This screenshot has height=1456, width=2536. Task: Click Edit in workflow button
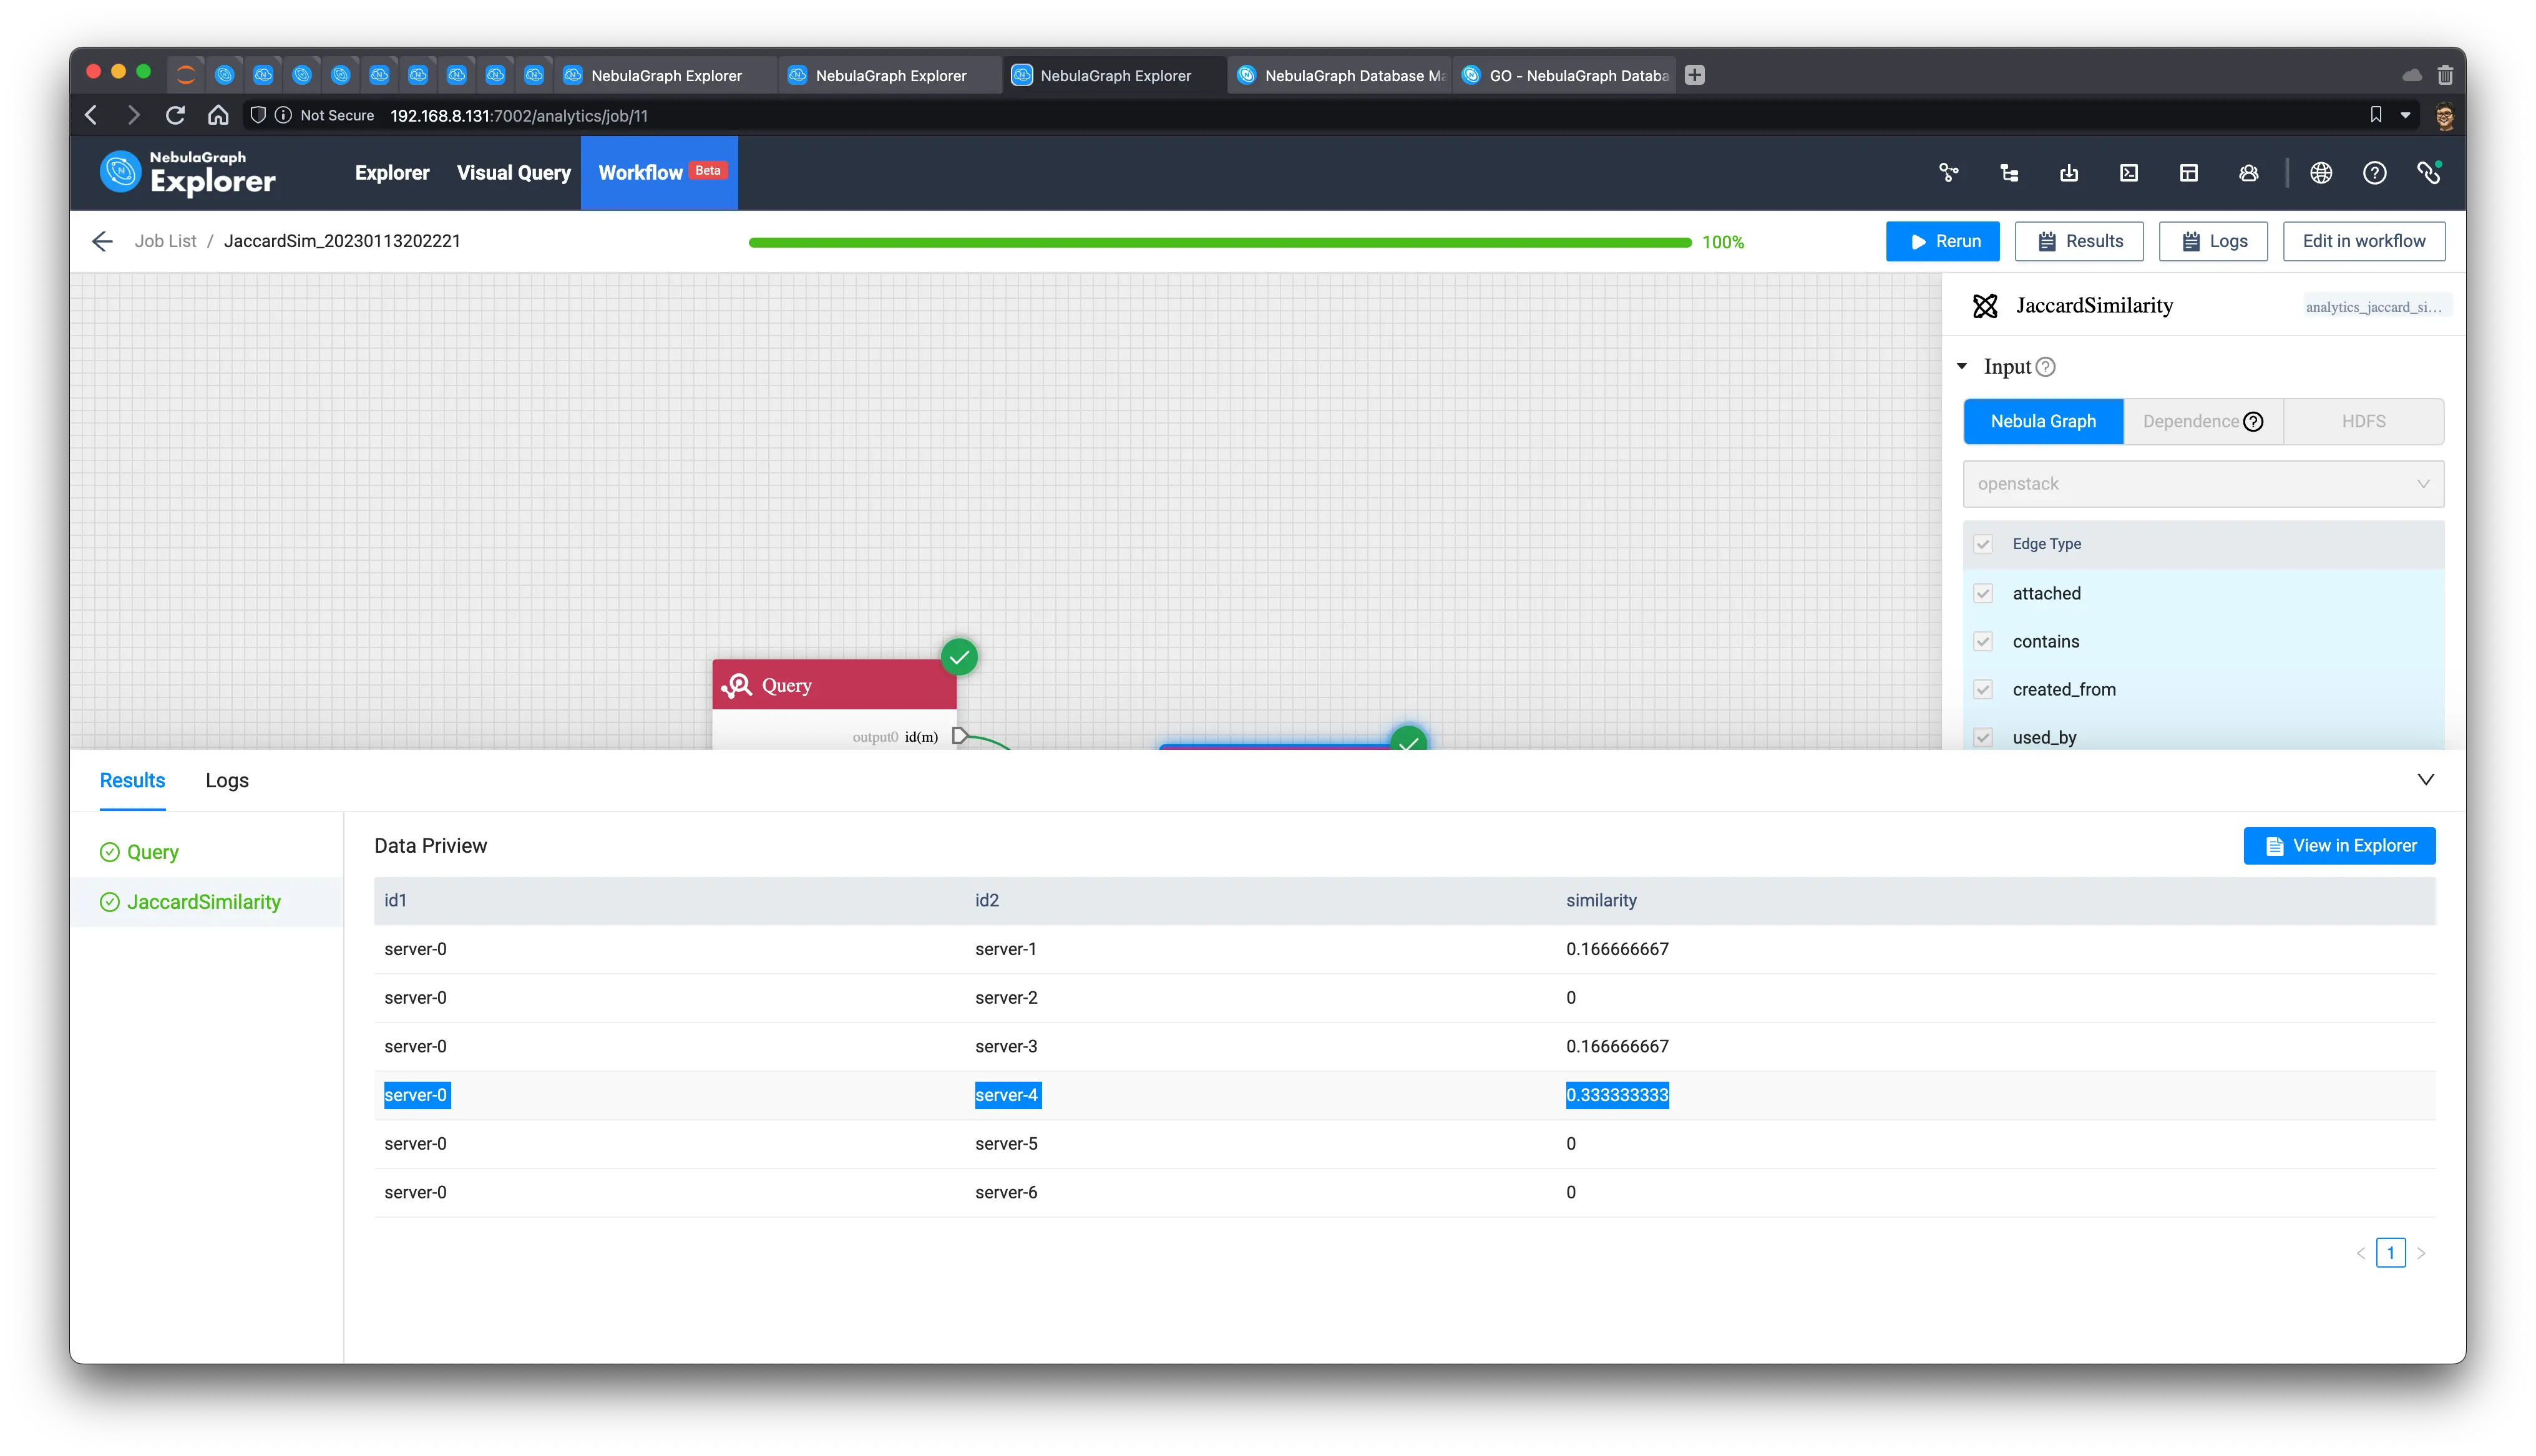[2364, 242]
